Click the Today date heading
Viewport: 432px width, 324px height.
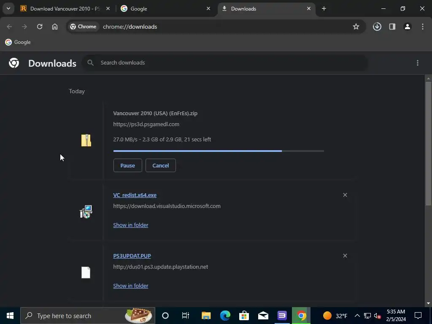(77, 91)
